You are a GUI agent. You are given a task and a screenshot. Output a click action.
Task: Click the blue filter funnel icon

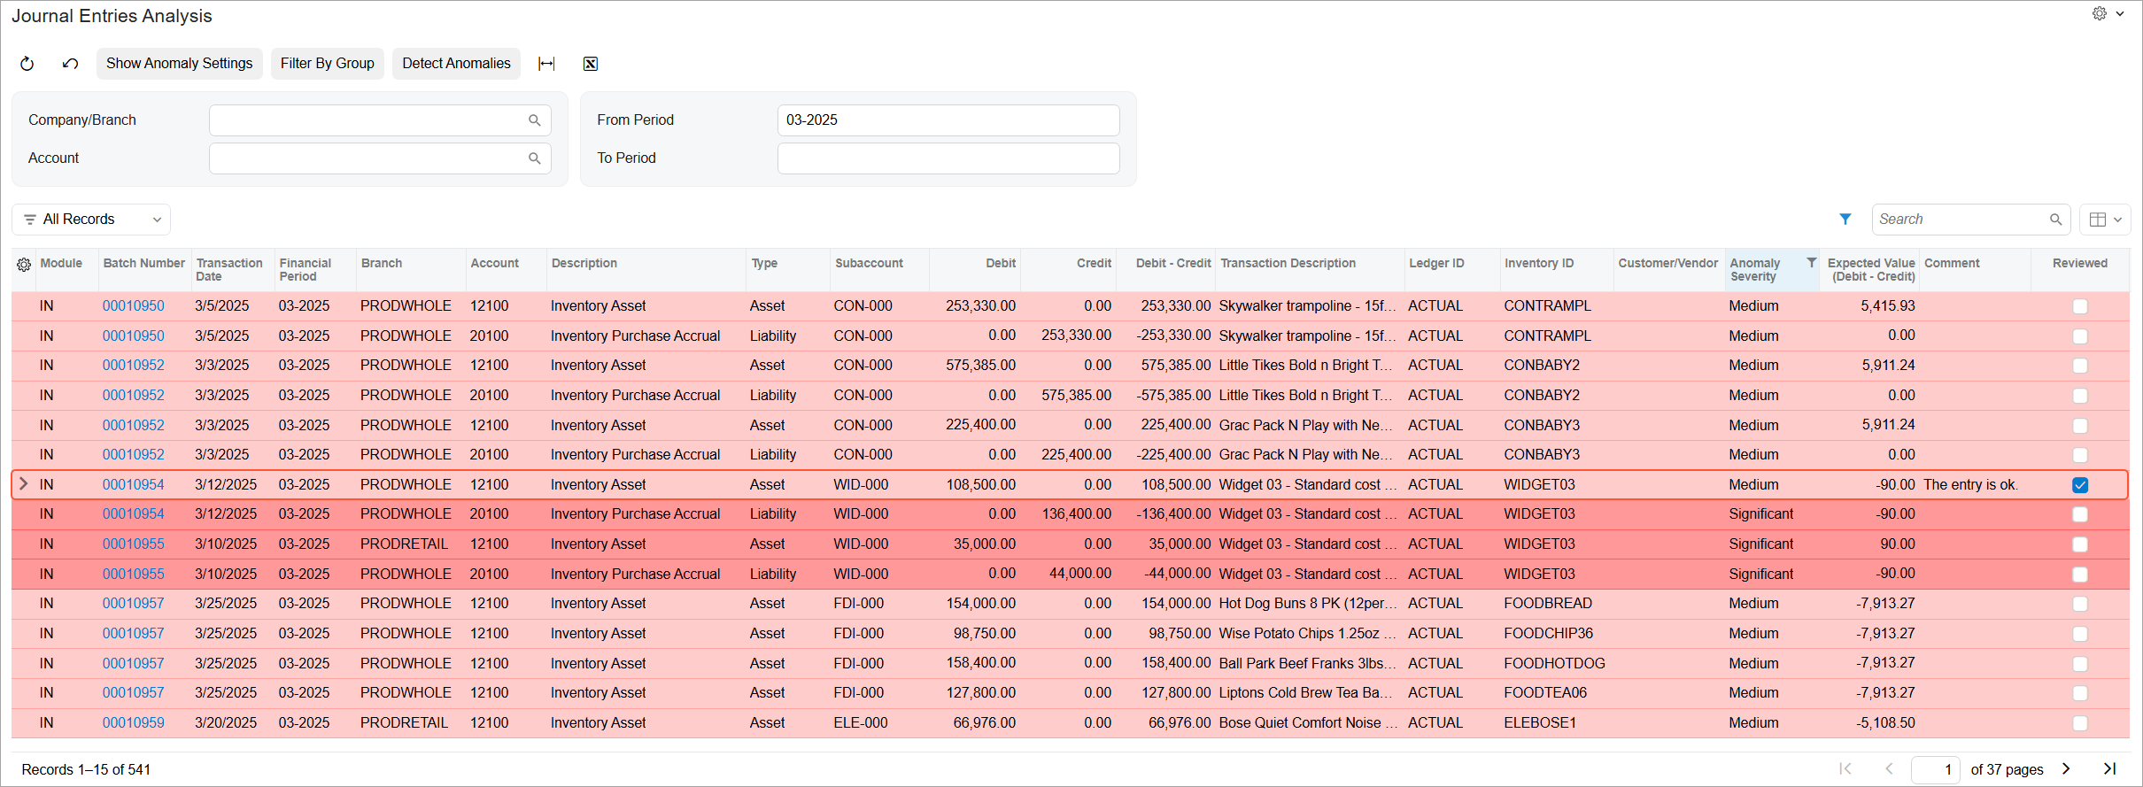1845,220
